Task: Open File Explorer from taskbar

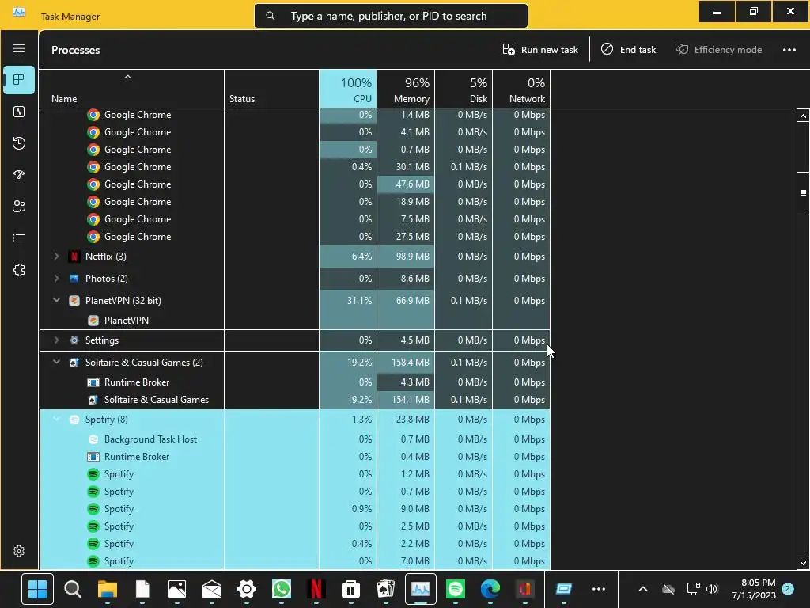Action: click(x=108, y=589)
